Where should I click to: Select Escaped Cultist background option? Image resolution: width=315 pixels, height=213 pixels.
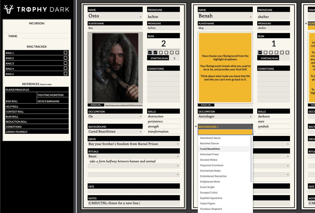(224, 193)
